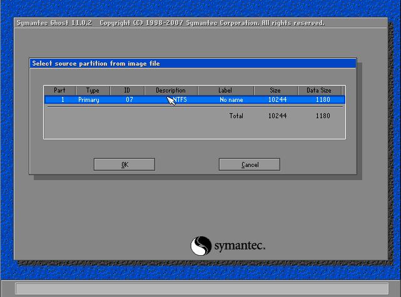This screenshot has width=401, height=297.
Task: Click the Total row 10244 size value
Action: (x=278, y=116)
